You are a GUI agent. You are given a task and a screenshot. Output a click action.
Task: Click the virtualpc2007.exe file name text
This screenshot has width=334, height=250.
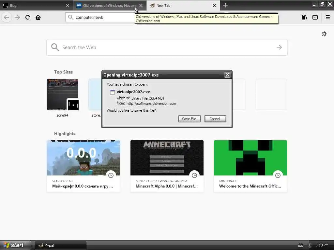133,92
